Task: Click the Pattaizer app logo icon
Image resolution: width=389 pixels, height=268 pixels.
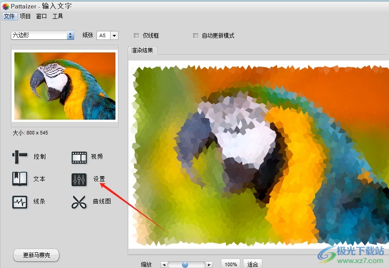Action: tap(6, 6)
